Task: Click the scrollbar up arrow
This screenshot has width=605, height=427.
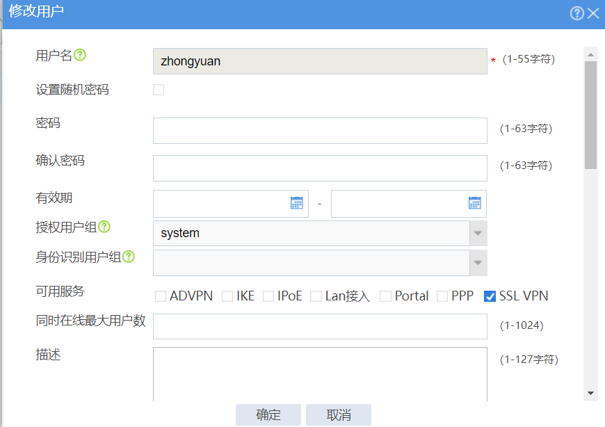Action: [x=590, y=54]
